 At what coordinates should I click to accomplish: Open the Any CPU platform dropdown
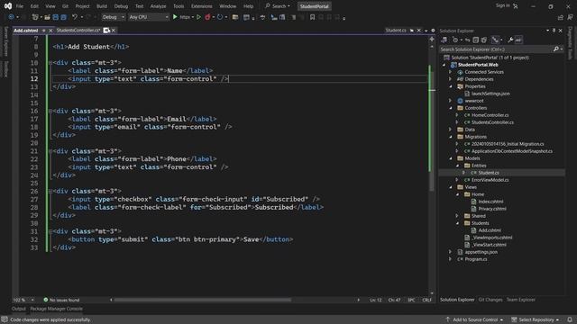149,17
